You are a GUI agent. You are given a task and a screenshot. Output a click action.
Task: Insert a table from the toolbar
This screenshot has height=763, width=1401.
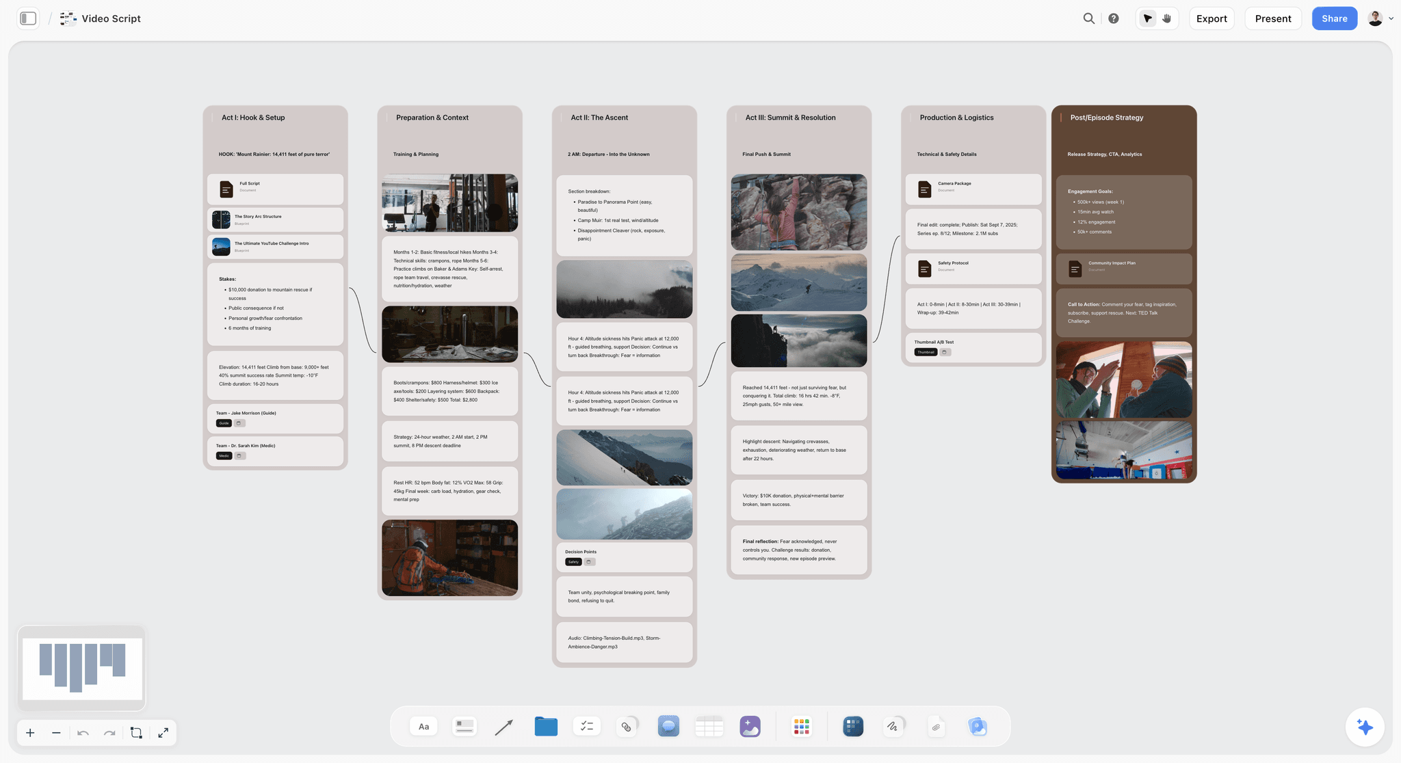pyautogui.click(x=709, y=726)
